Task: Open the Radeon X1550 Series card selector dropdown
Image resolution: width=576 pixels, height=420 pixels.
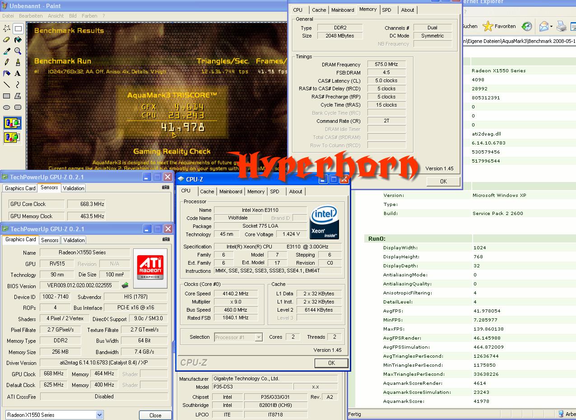Action: tap(99, 415)
